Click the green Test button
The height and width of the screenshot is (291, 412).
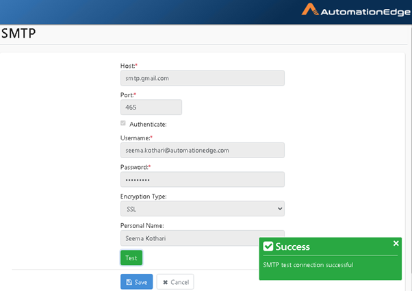tap(131, 257)
